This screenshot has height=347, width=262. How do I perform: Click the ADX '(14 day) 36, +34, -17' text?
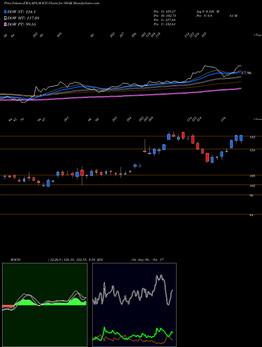[147, 260]
